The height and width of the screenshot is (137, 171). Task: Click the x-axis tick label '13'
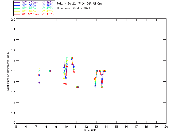click(x=96, y=127)
